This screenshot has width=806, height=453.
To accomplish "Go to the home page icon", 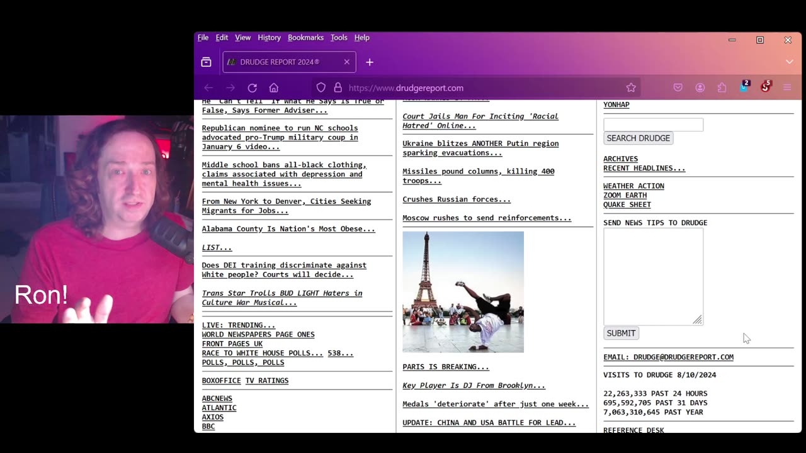I will tap(273, 88).
